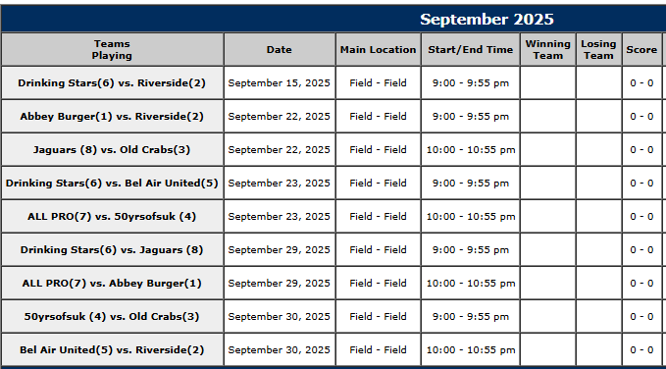This screenshot has height=369, width=666.
Task: Click the Winning Team column header
Action: pos(548,50)
